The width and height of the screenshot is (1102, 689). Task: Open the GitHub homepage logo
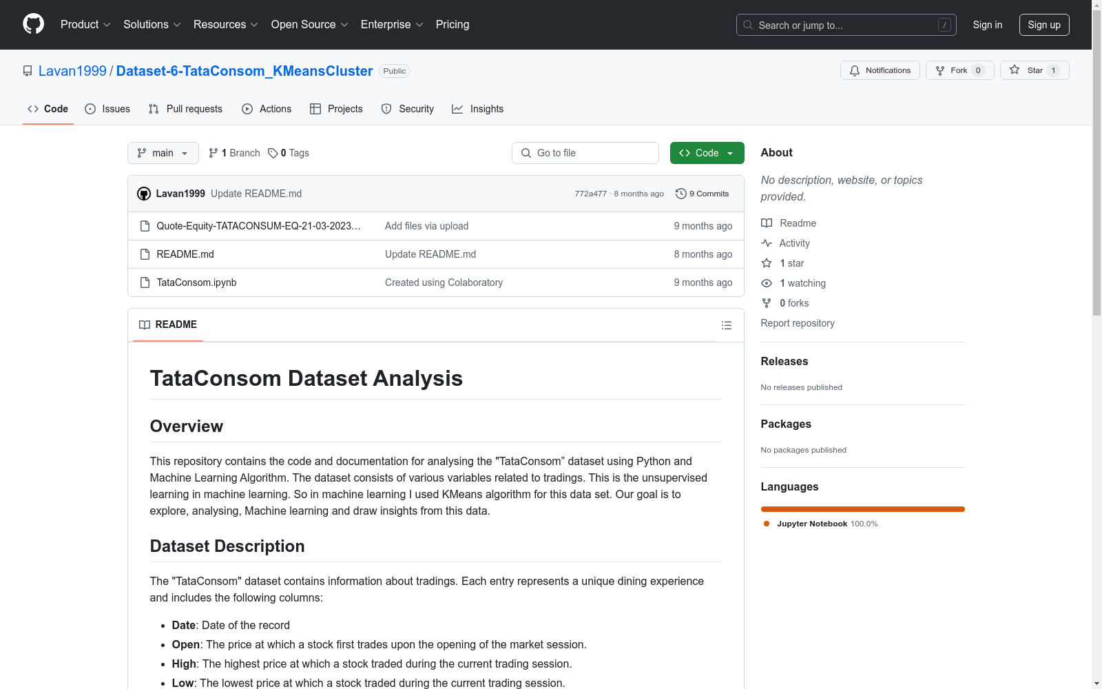point(33,24)
